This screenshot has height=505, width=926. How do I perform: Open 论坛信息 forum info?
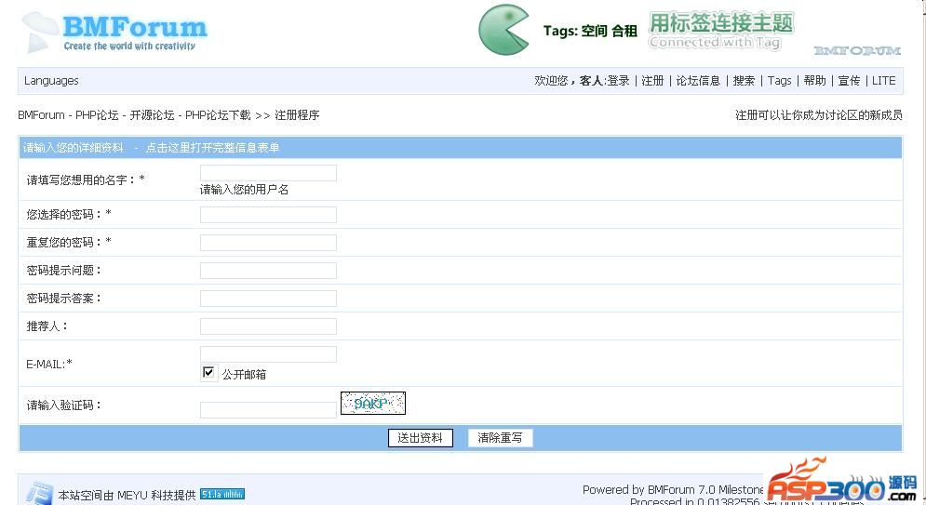[698, 81]
